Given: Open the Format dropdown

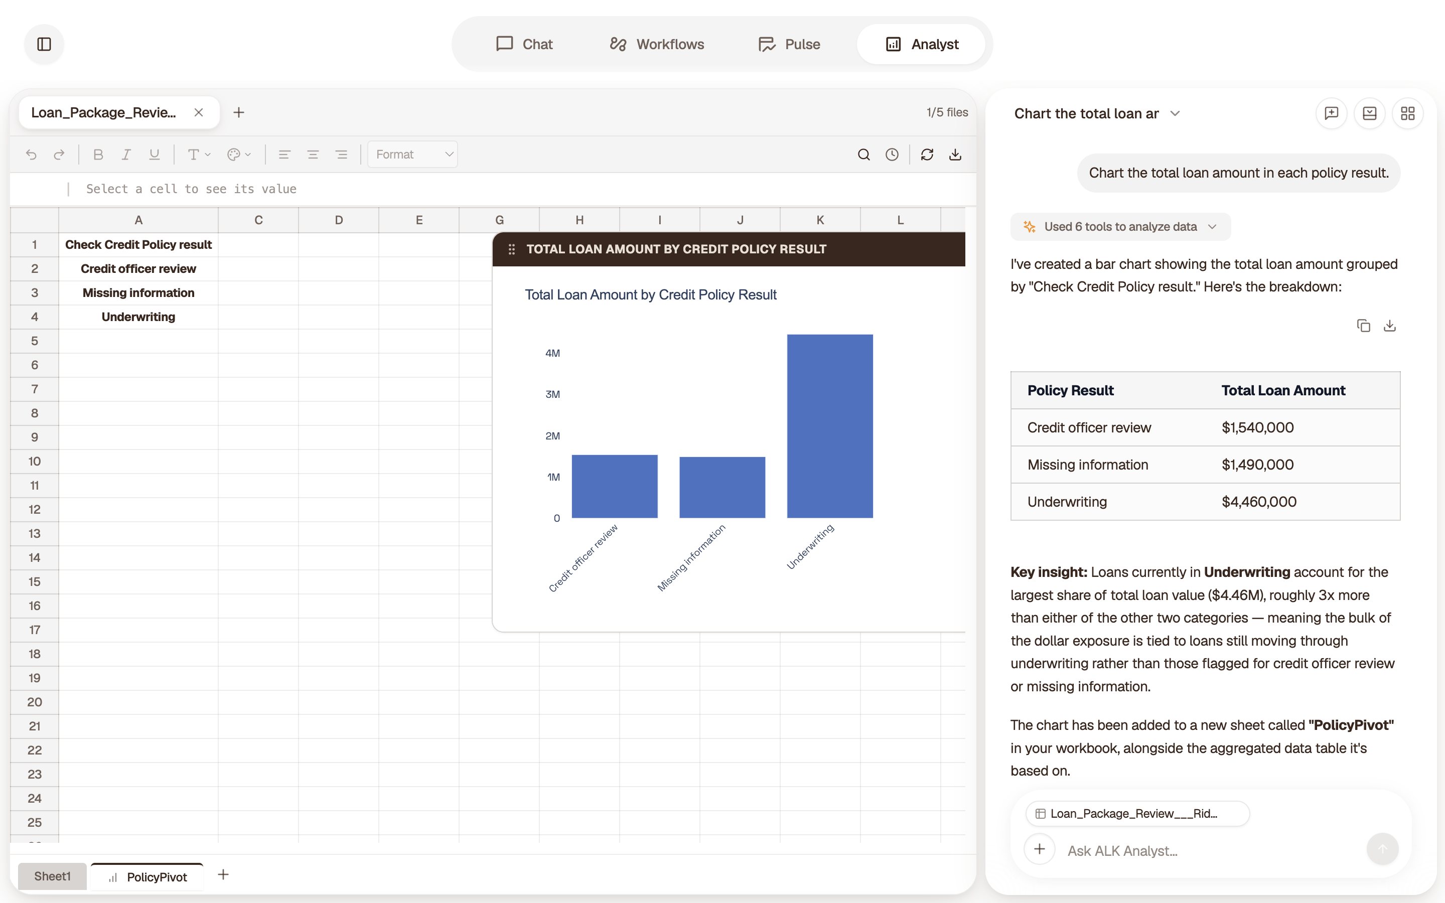Looking at the screenshot, I should click(x=412, y=155).
